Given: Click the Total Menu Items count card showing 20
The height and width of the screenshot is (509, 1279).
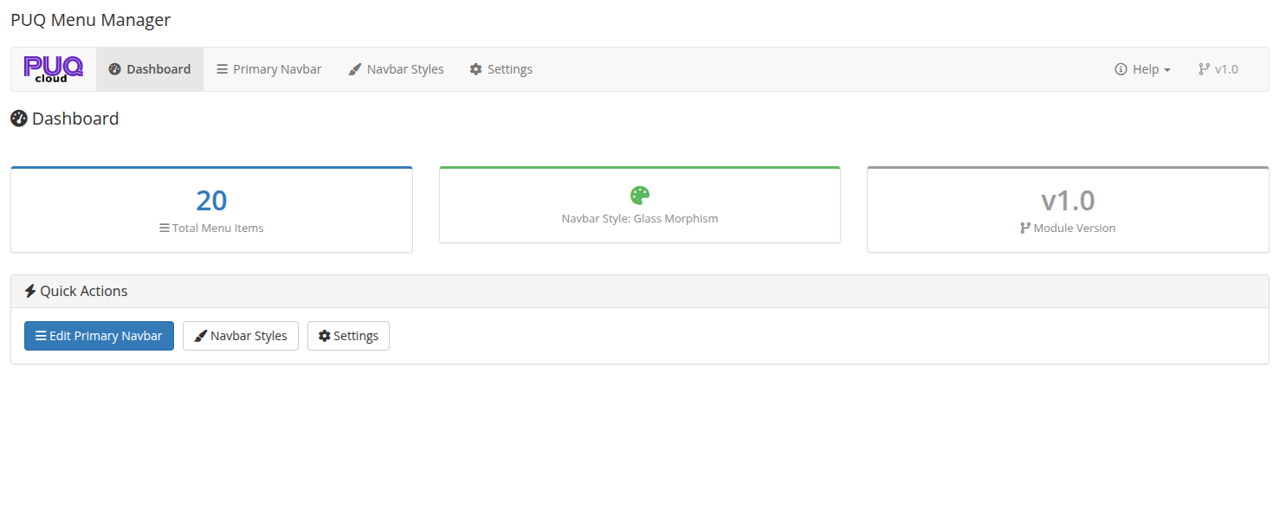Looking at the screenshot, I should pyautogui.click(x=211, y=209).
